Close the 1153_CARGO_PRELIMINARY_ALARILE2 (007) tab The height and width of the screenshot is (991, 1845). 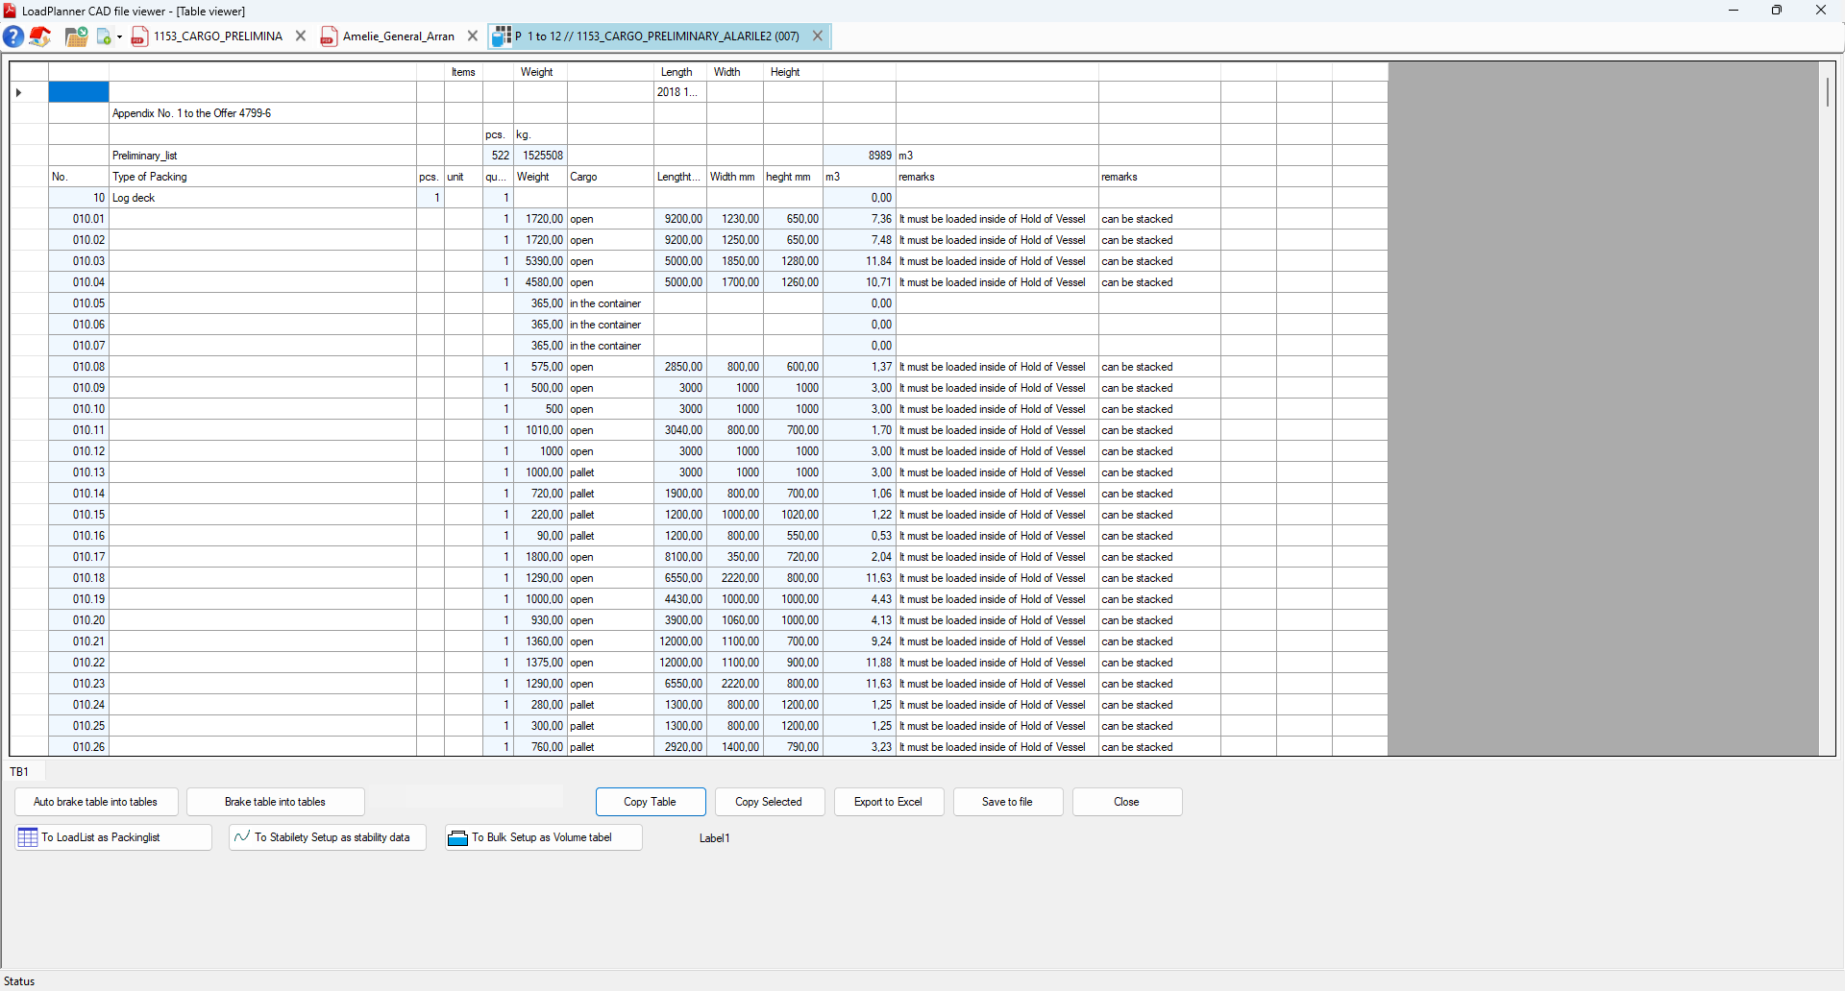818,36
